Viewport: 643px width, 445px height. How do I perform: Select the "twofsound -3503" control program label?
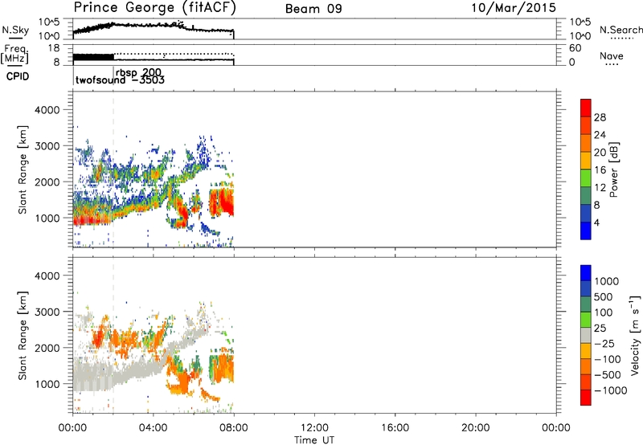tap(120, 80)
